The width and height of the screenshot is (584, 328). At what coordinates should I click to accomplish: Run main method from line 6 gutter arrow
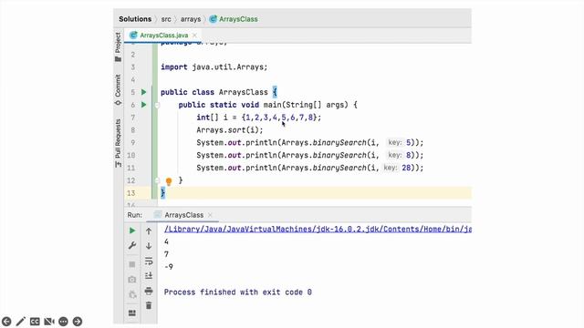(144, 105)
